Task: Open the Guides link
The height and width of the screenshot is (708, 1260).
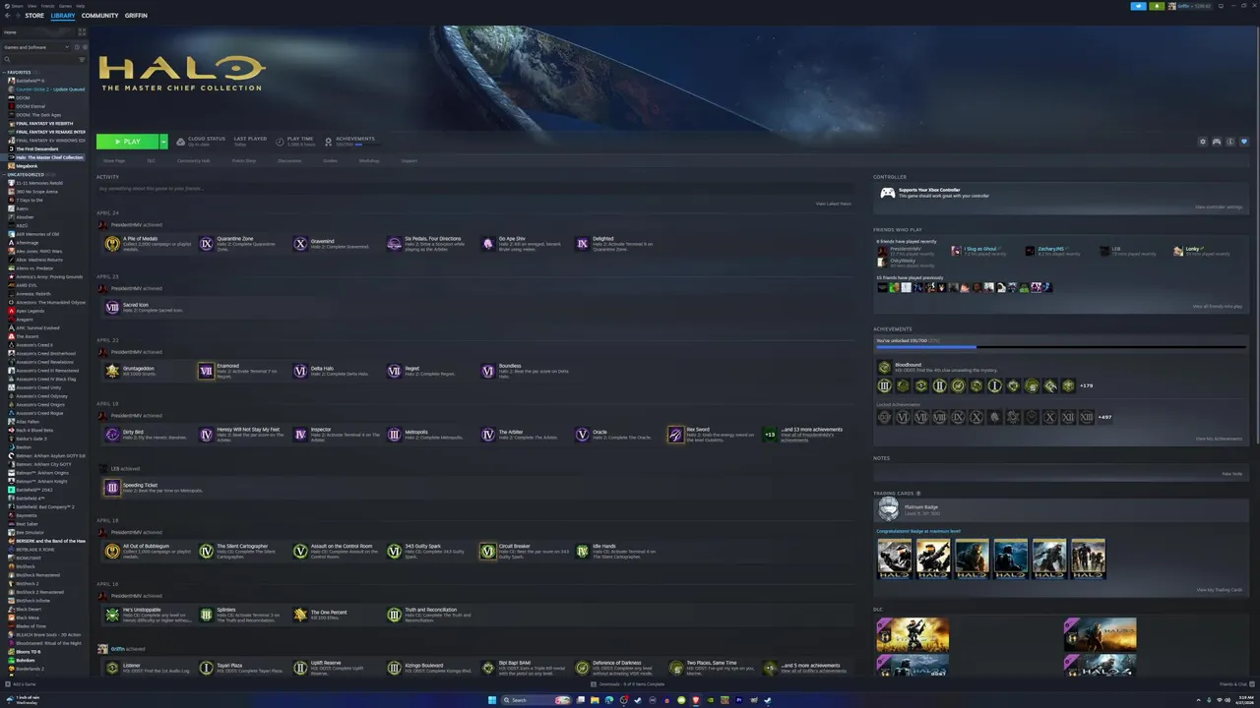Action: [x=330, y=160]
